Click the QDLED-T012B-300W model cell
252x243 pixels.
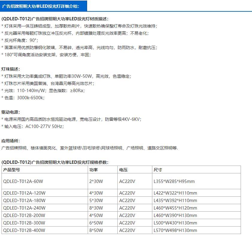point(45,223)
